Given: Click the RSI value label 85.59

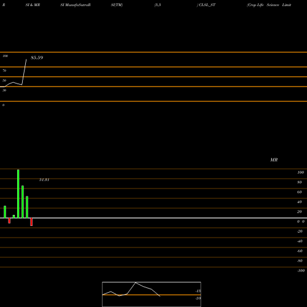Looking at the screenshot, I should coord(37,58).
